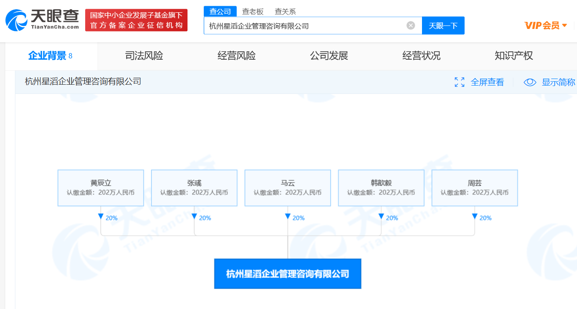The width and height of the screenshot is (577, 309).
Task: Select the 马云 shareholder node
Action: pyautogui.click(x=288, y=188)
